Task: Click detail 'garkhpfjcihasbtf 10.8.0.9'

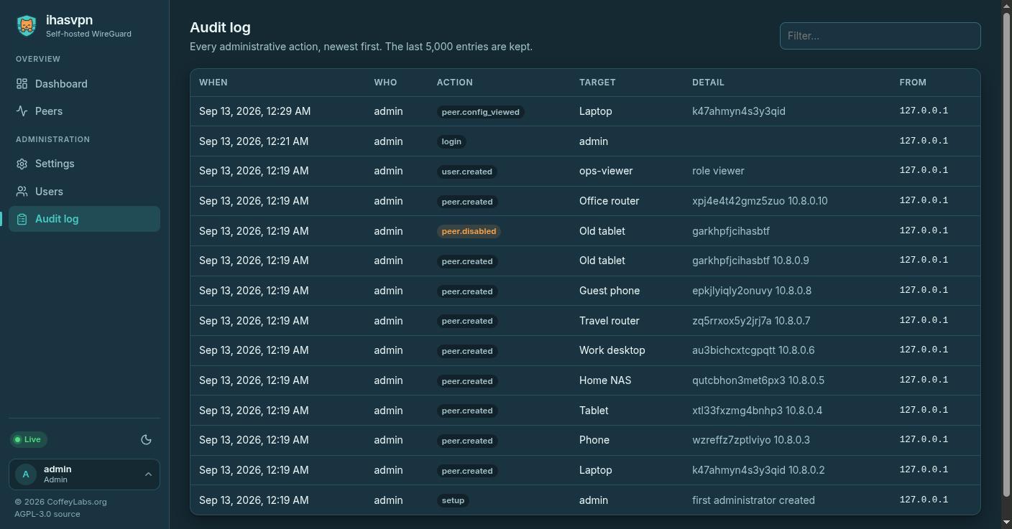Action: click(x=750, y=261)
